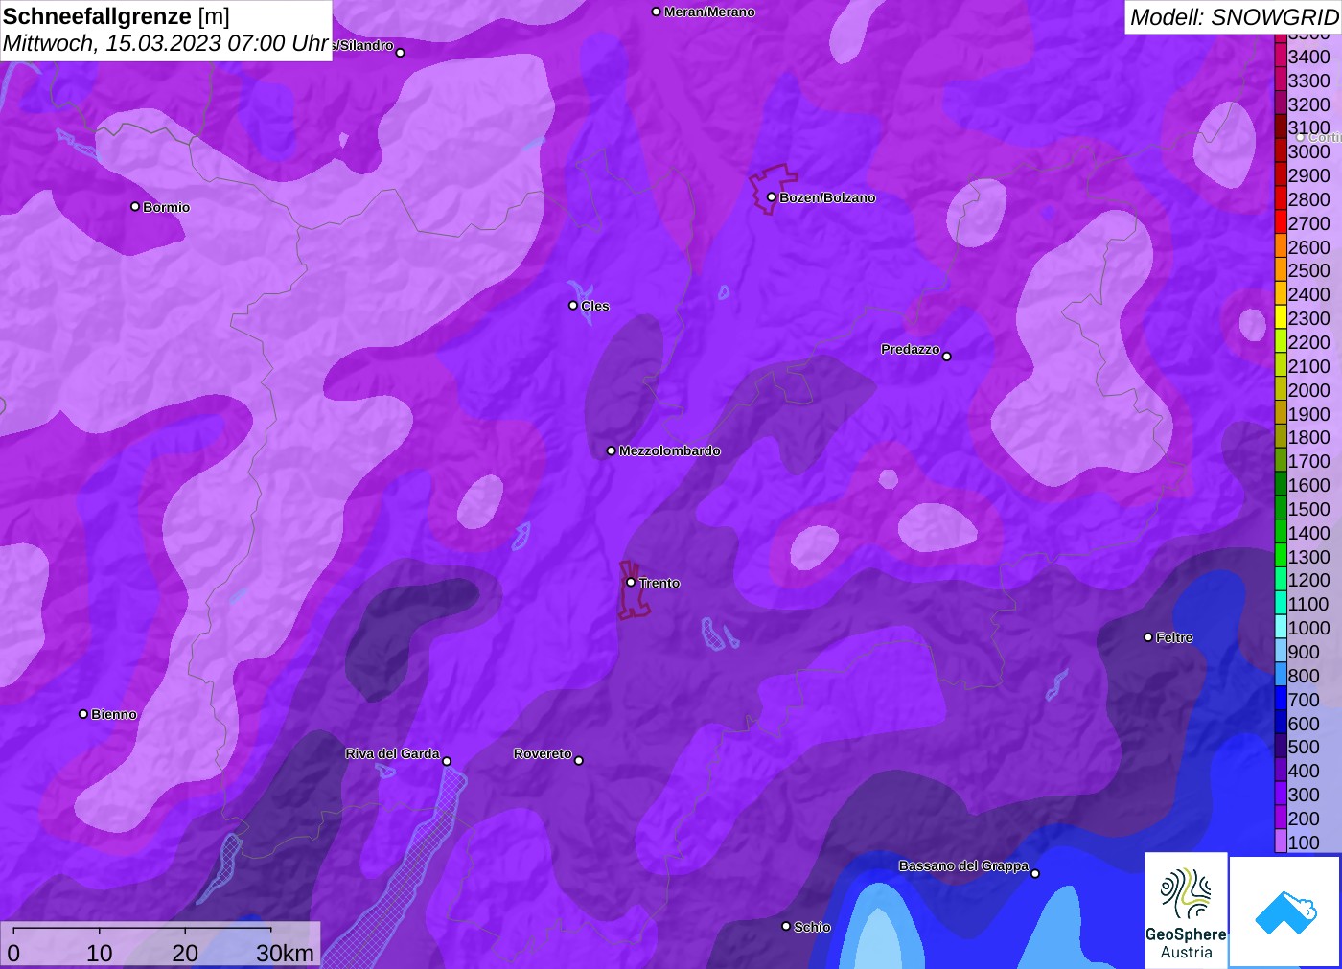This screenshot has height=969, width=1342.
Task: Click the date 'Mittwoch, 15.03.2023 07:00 Uhr'
Action: coord(166,43)
